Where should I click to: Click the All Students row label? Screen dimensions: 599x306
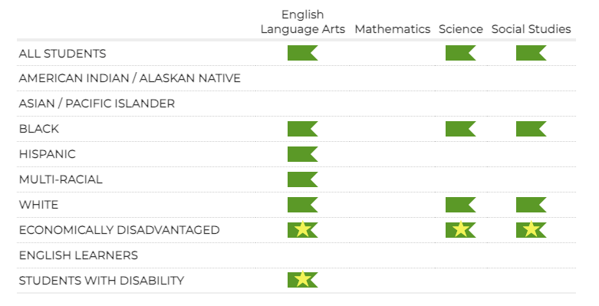[x=62, y=54]
